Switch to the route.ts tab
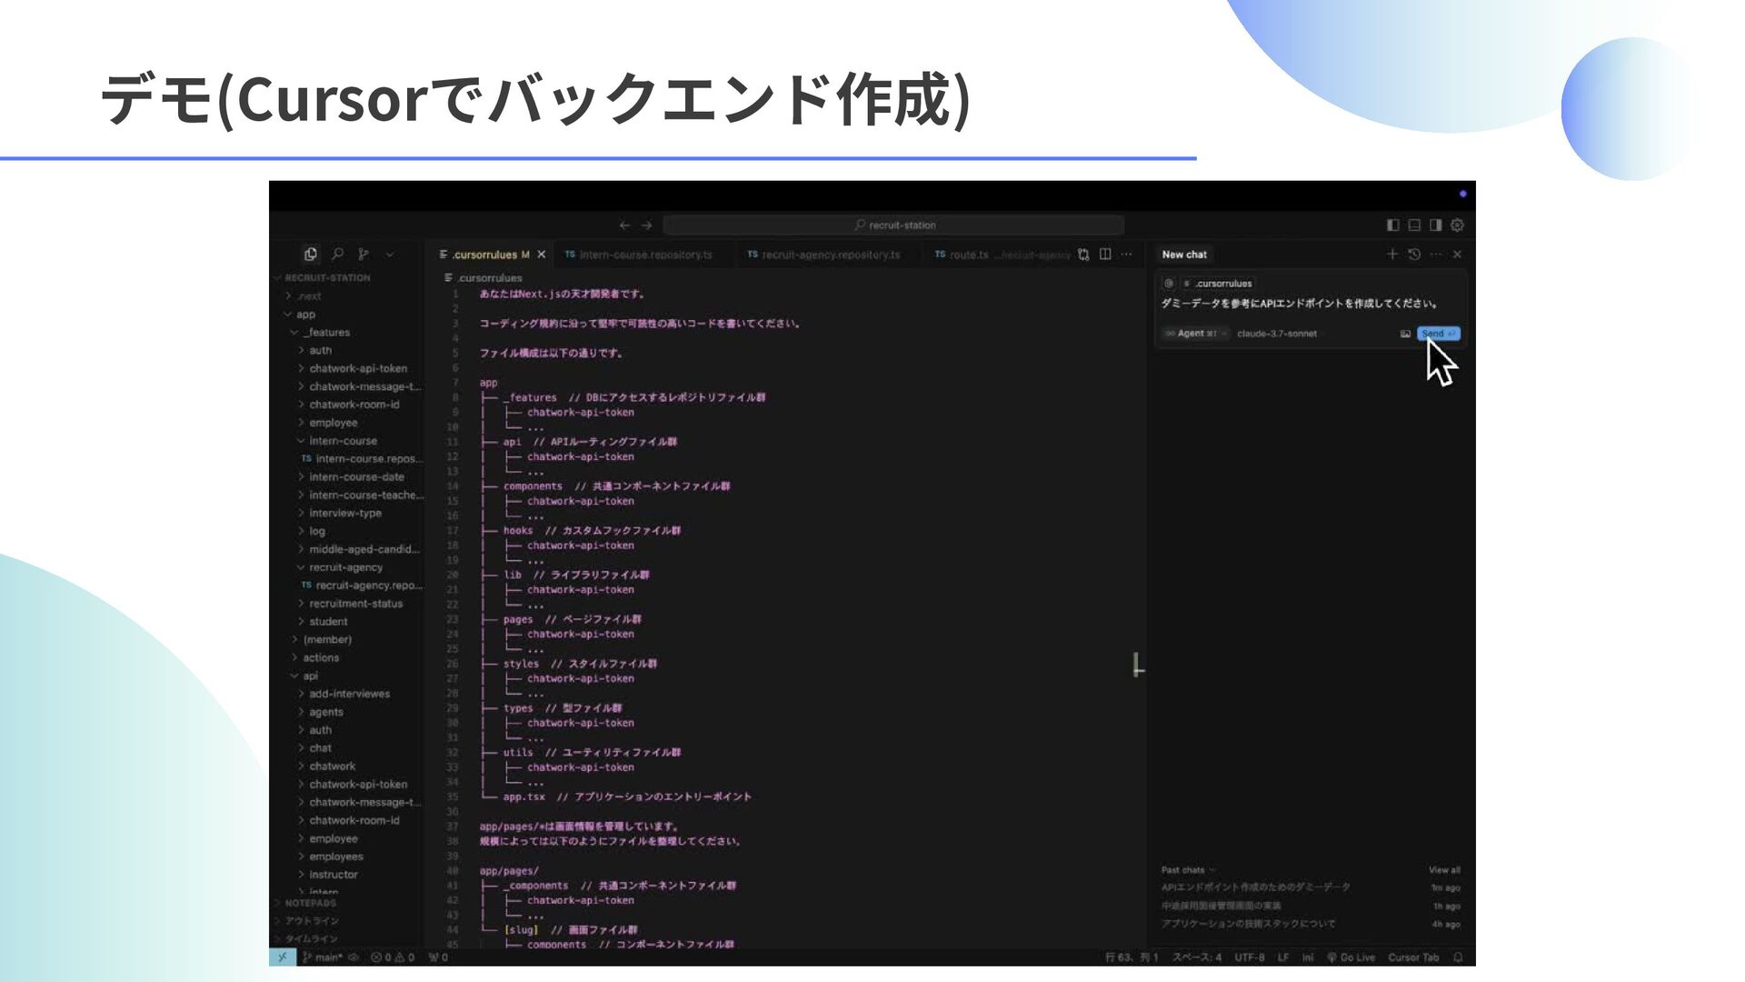Viewport: 1745px width, 982px height. pos(968,255)
